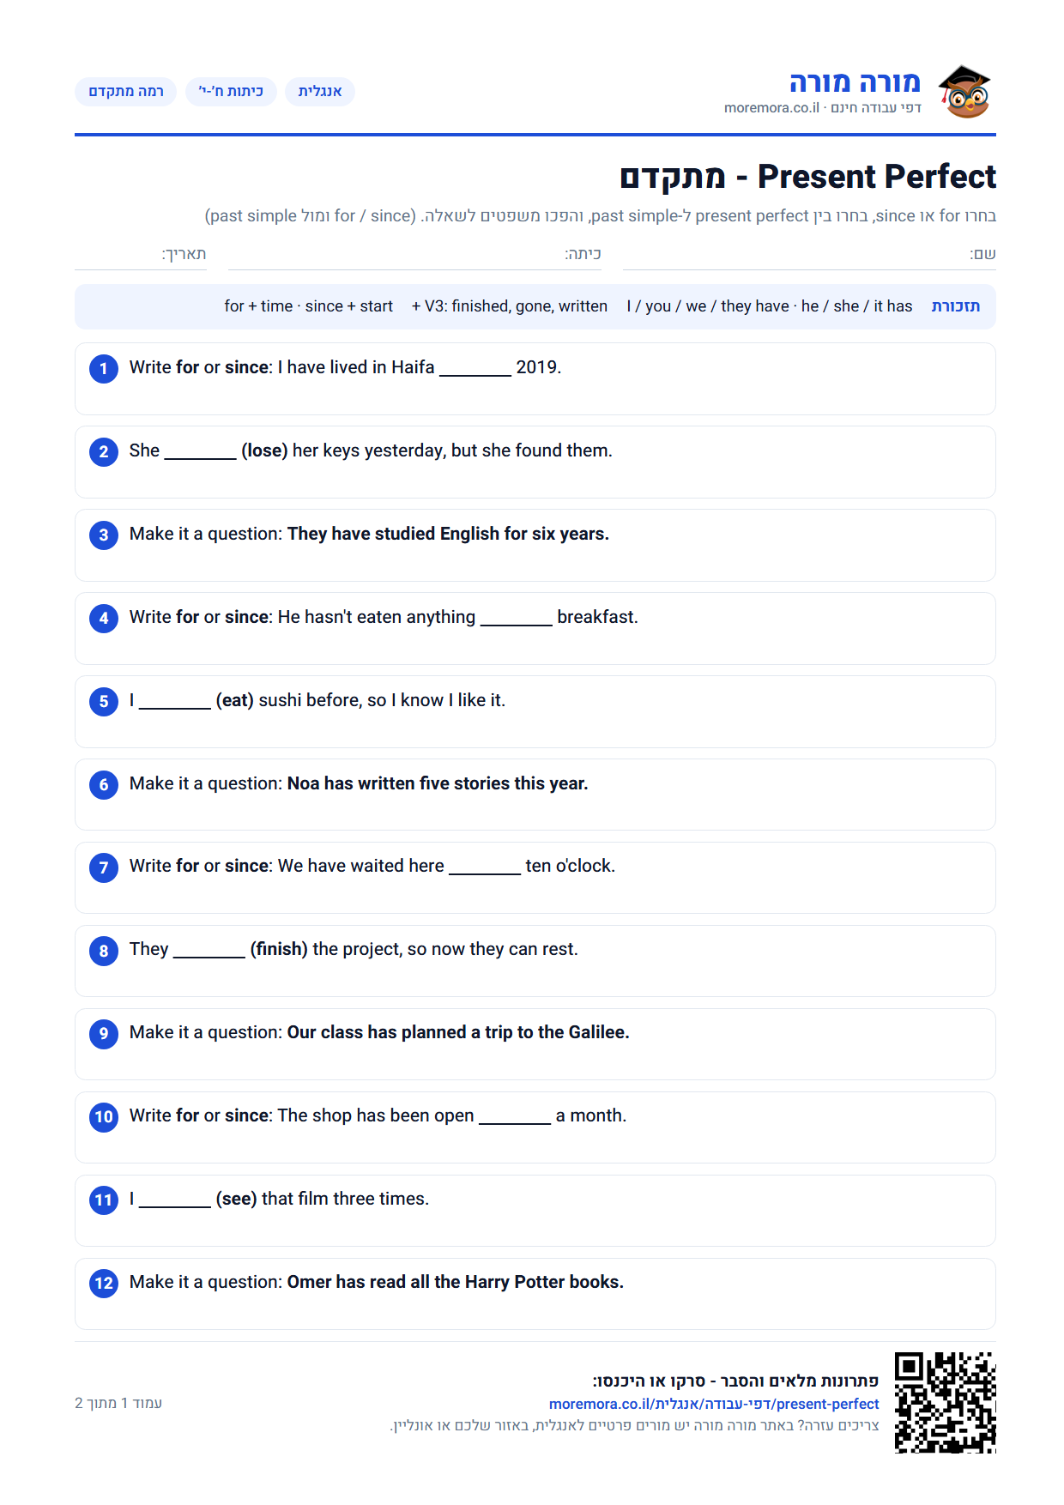1064x1505 pixels.
Task: Click the number 9 question badge
Action: (x=104, y=1034)
